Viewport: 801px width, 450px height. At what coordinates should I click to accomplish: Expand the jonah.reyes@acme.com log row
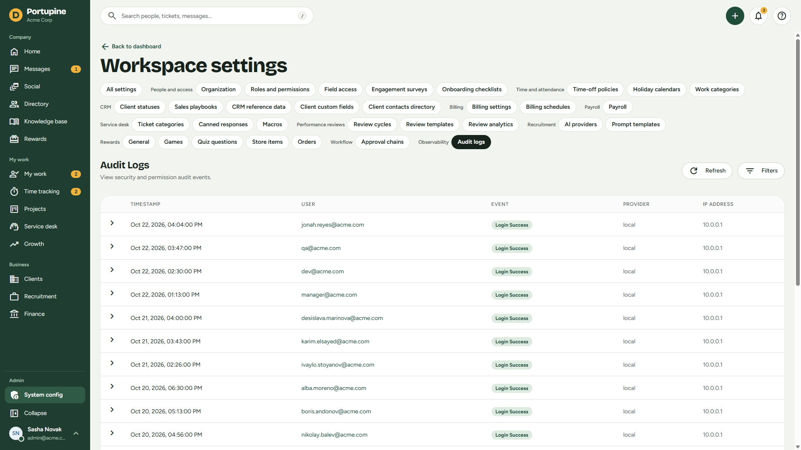[112, 223]
